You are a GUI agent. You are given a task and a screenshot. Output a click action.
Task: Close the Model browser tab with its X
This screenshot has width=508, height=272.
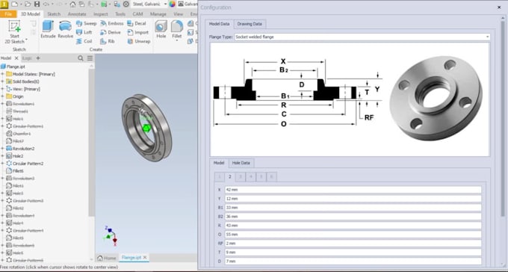pos(16,58)
